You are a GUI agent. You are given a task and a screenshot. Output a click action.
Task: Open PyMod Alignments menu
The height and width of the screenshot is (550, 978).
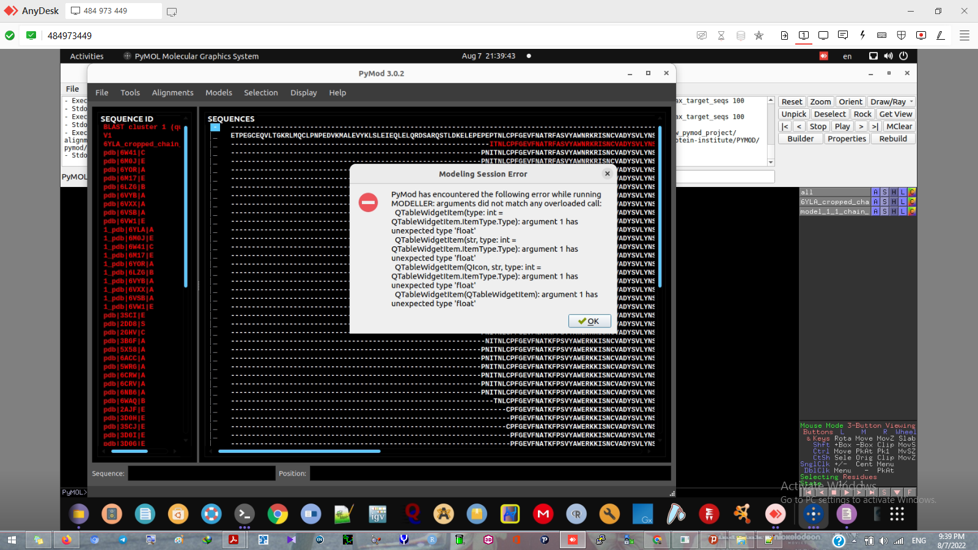[x=172, y=92]
